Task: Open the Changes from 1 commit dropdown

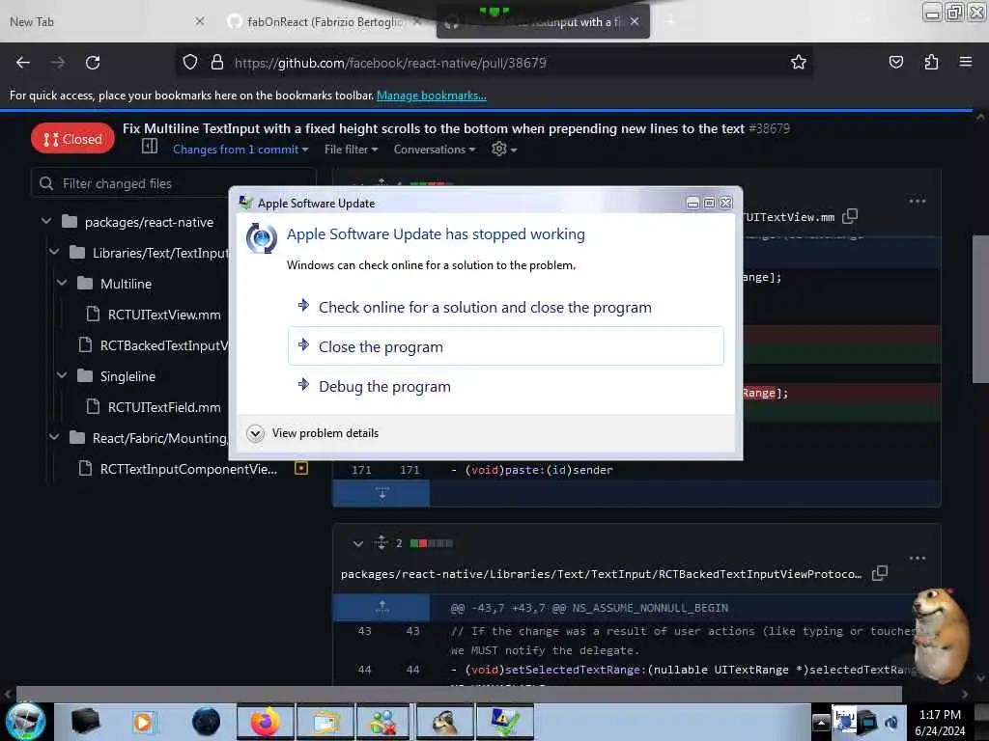Action: click(x=240, y=150)
